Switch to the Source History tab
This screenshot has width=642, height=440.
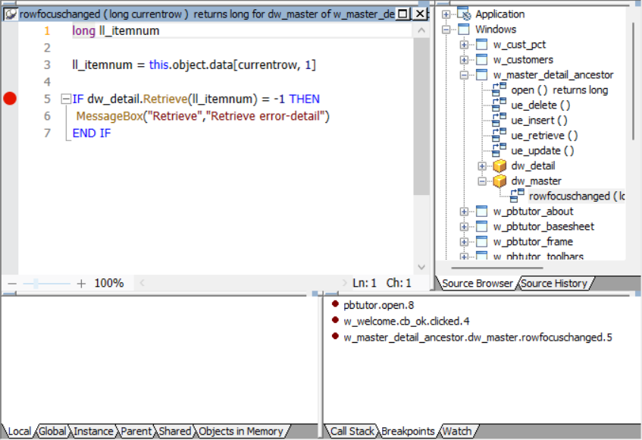(x=554, y=284)
